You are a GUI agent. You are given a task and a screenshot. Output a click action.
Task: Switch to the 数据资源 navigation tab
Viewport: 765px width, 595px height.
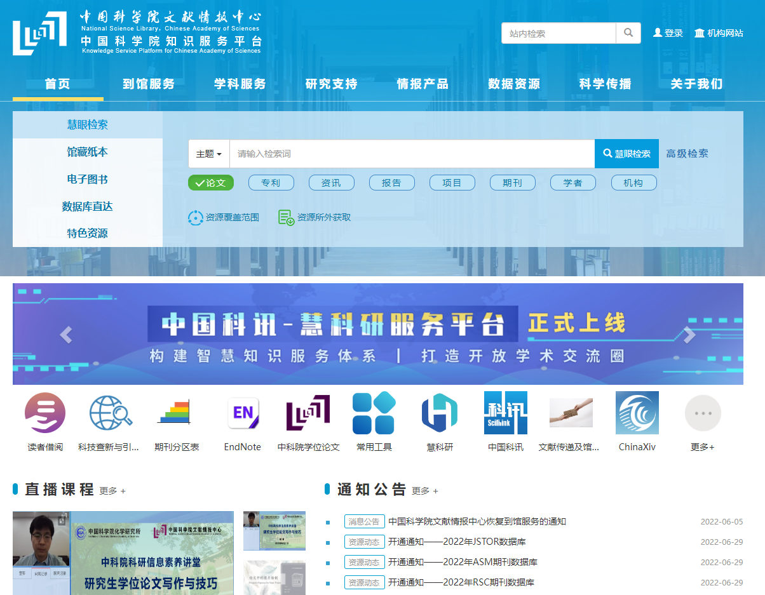coord(513,83)
